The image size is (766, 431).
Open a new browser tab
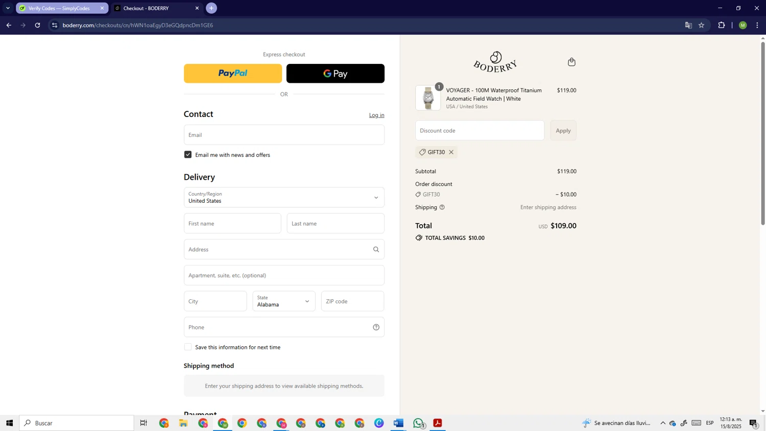click(x=211, y=8)
